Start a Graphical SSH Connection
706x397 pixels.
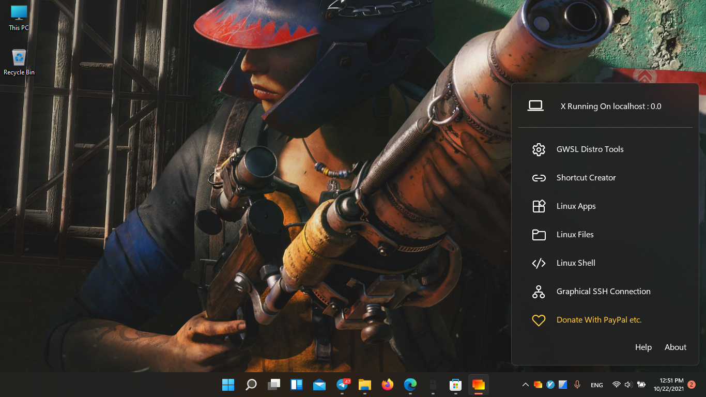[605, 292]
